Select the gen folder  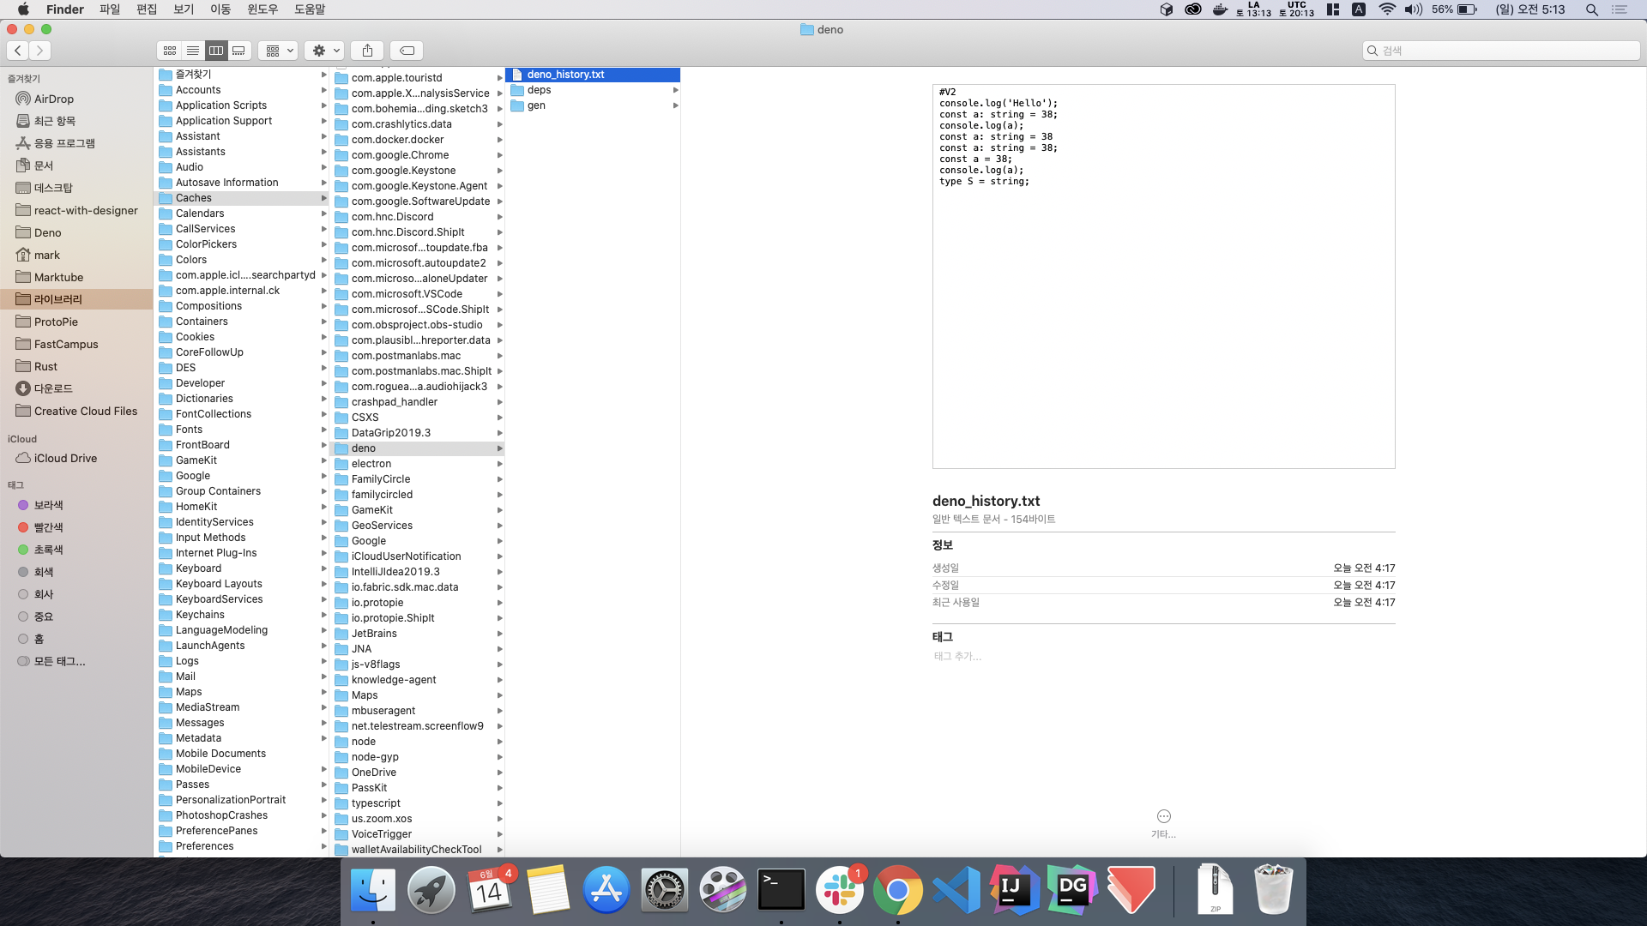coord(536,105)
